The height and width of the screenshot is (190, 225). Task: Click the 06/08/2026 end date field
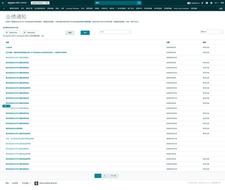(x=32, y=32)
